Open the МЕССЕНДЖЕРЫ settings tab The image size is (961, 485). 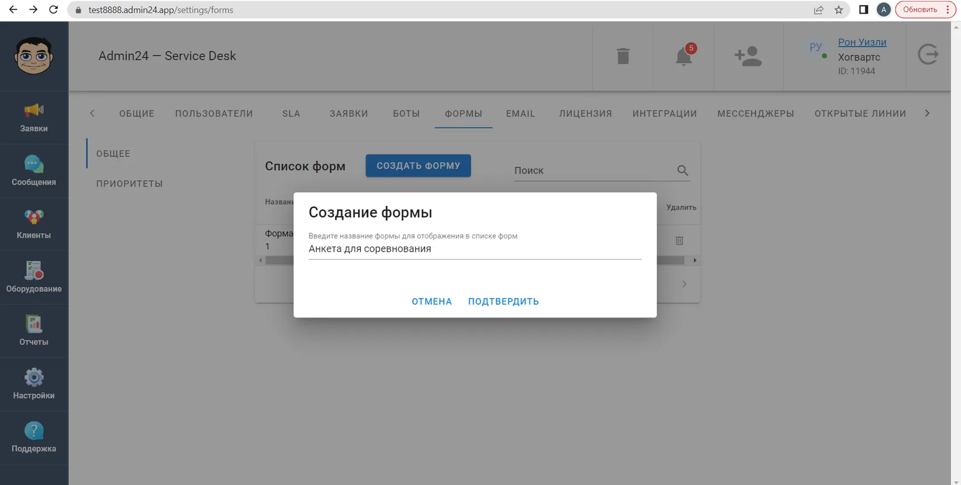pos(756,113)
